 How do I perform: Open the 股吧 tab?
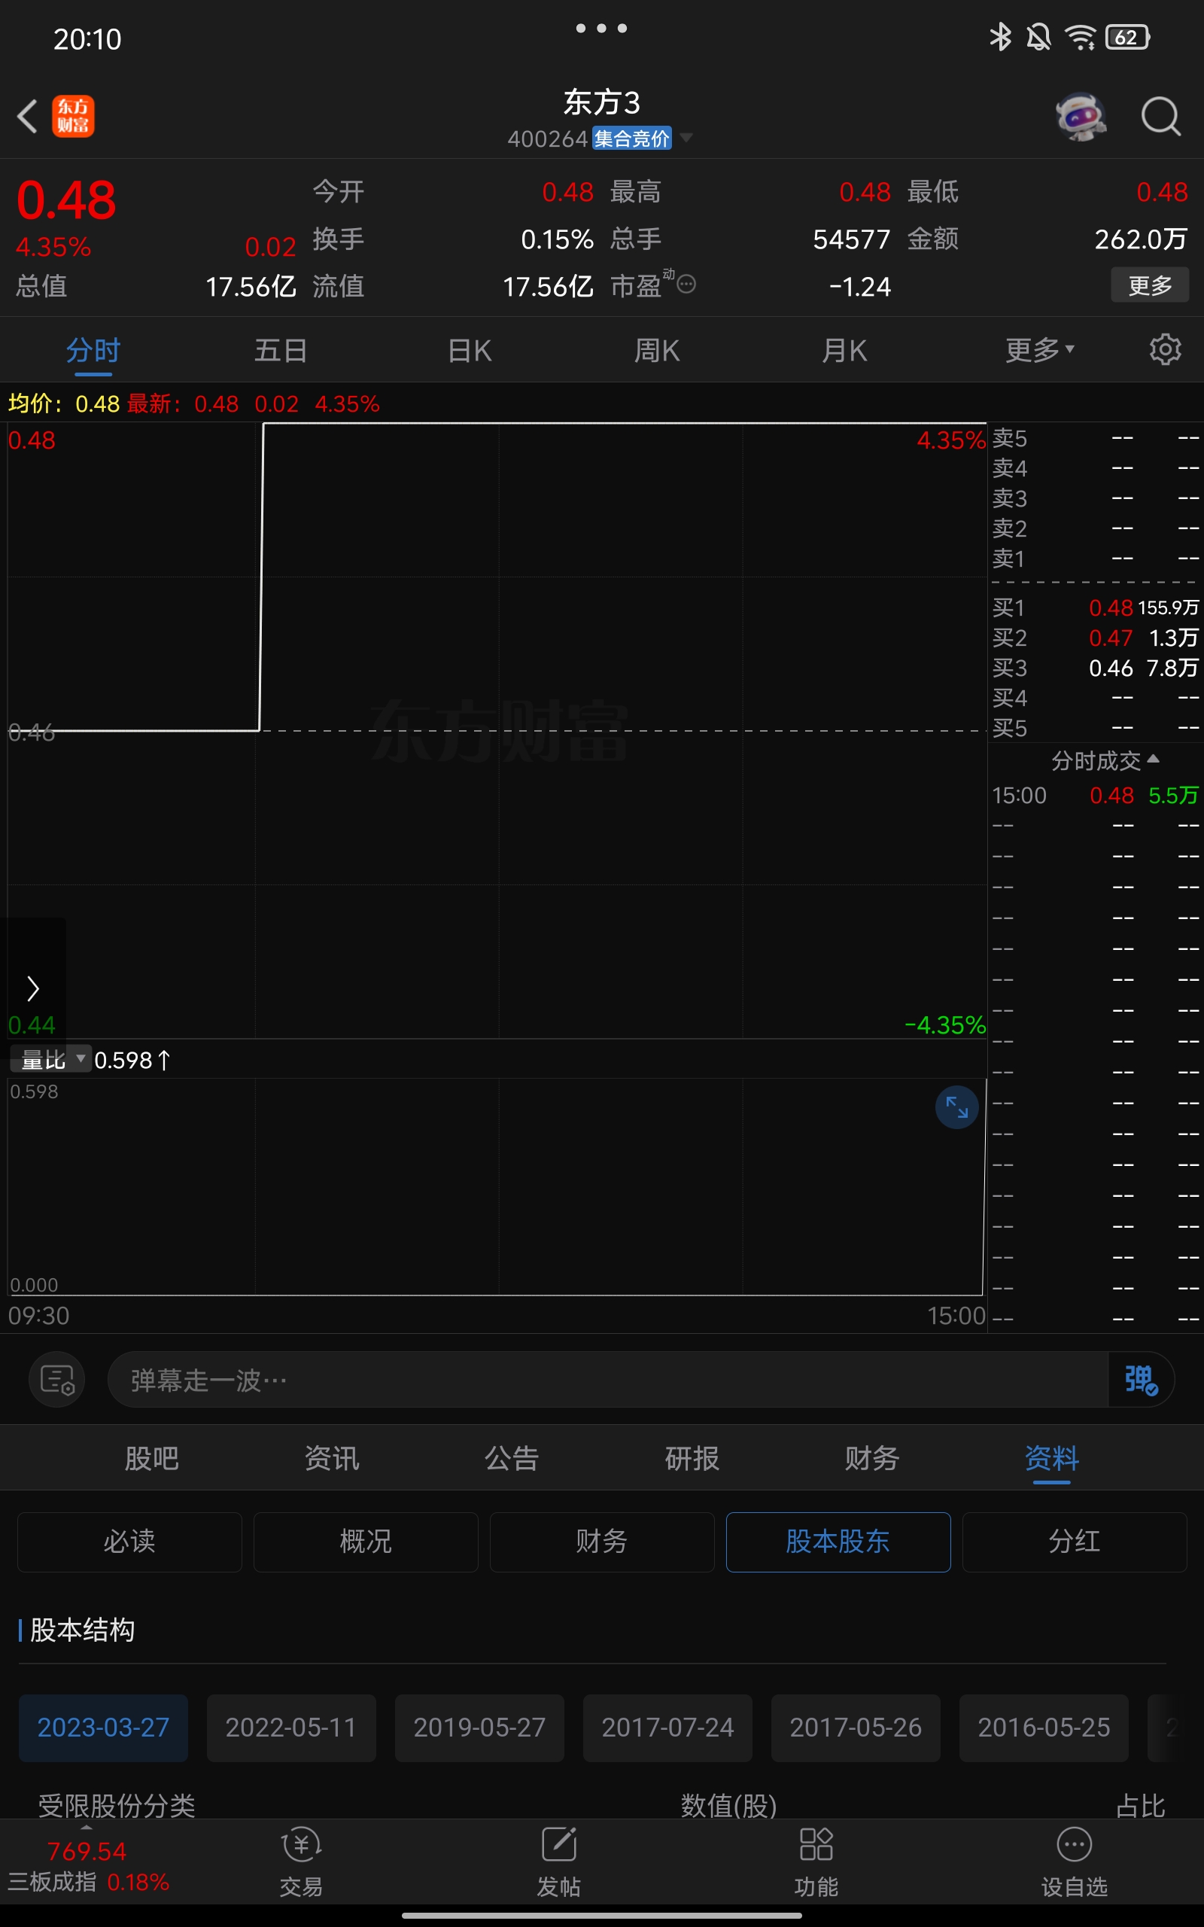pos(151,1458)
